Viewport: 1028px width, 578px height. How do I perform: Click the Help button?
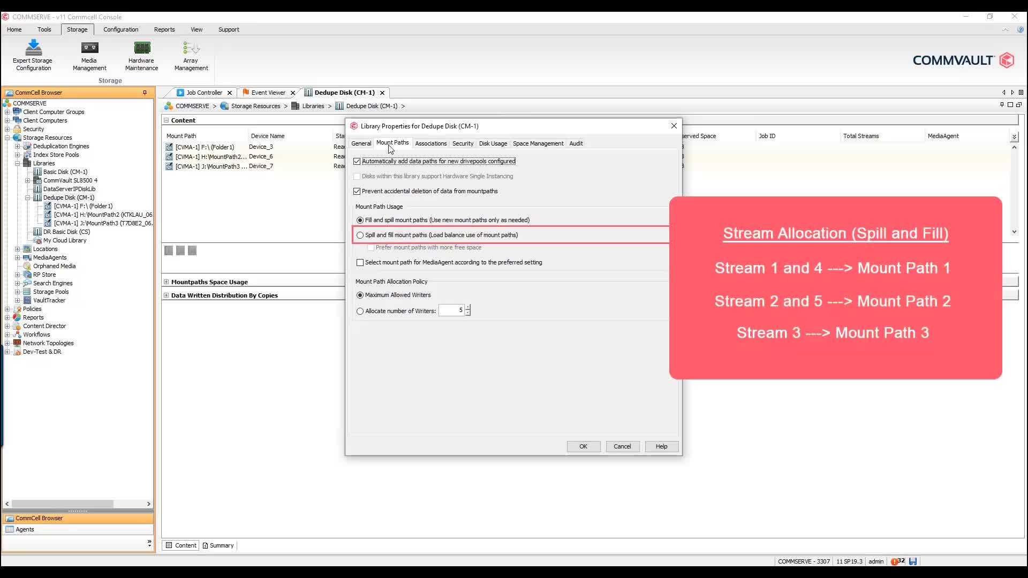661,446
